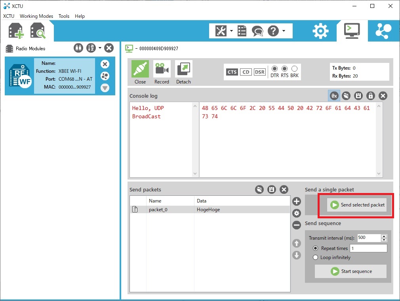Toggle the DTR line indicator
400x301 pixels.
click(x=274, y=69)
